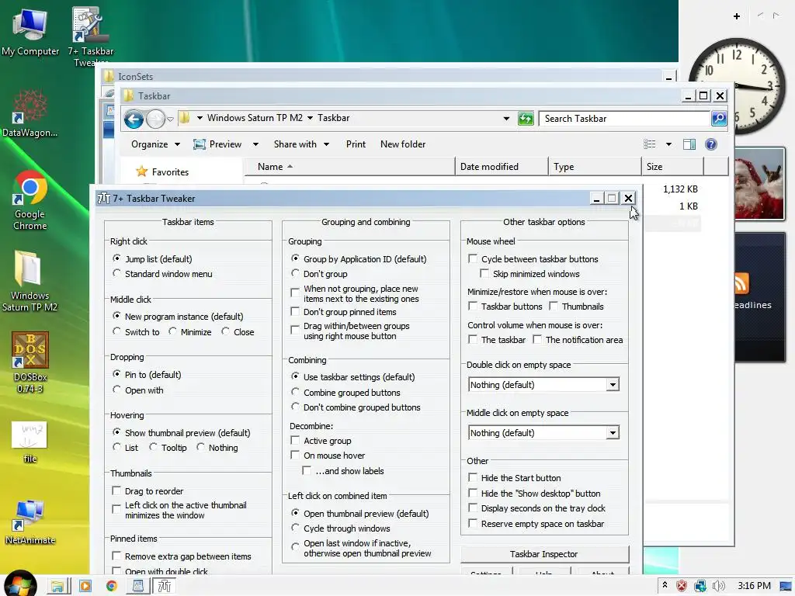The height and width of the screenshot is (596, 795).
Task: Click Favorites in explorer navigation pane
Action: (x=170, y=172)
